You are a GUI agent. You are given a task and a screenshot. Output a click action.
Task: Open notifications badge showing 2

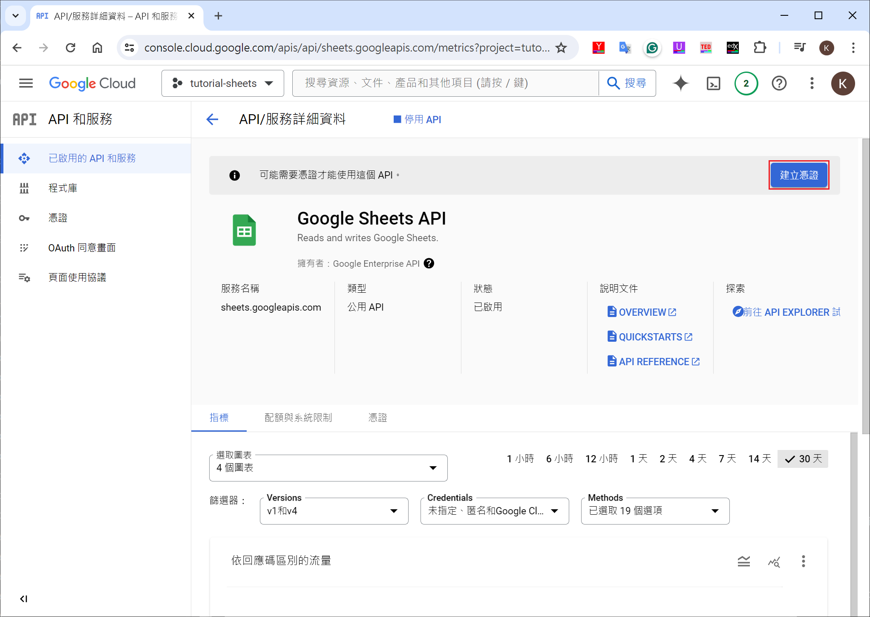(746, 83)
